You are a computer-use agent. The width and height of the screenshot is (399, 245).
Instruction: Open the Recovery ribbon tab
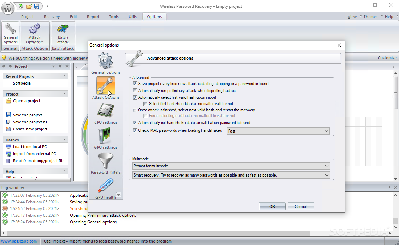point(52,17)
